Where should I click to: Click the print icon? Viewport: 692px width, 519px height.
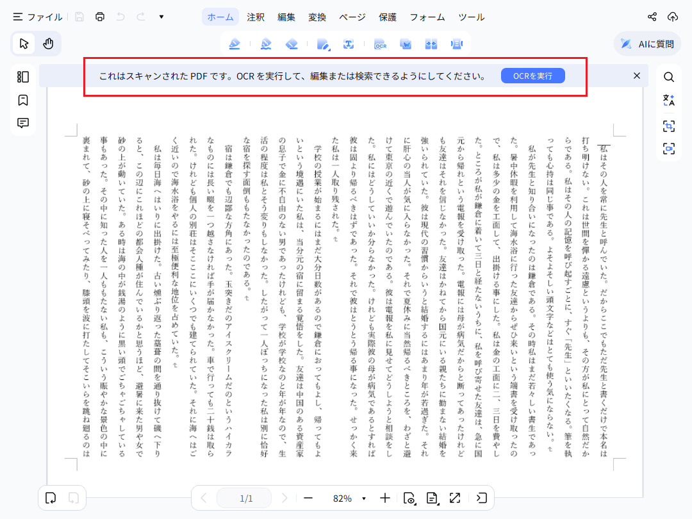click(x=100, y=17)
